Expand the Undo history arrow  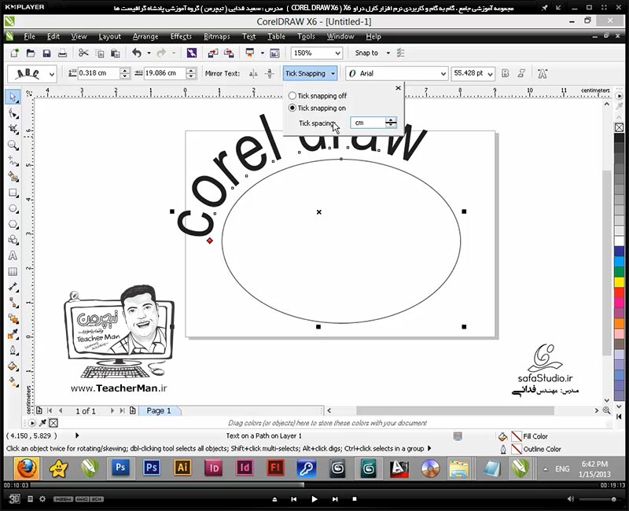149,53
